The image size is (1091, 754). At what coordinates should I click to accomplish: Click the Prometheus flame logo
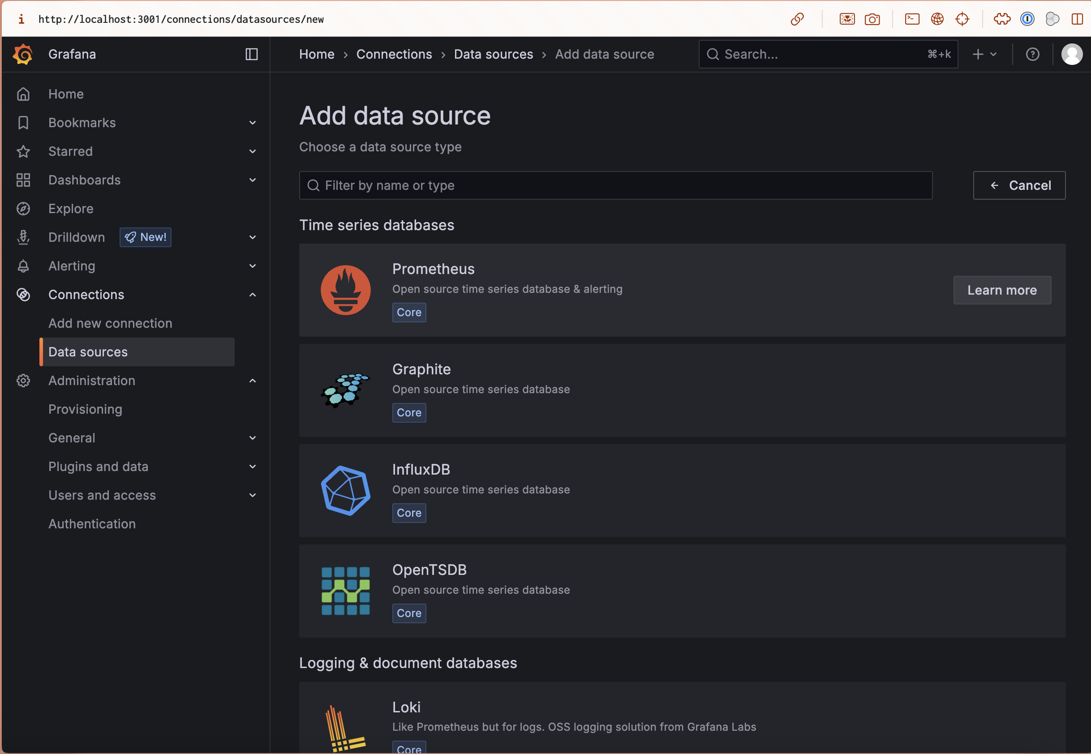point(345,290)
